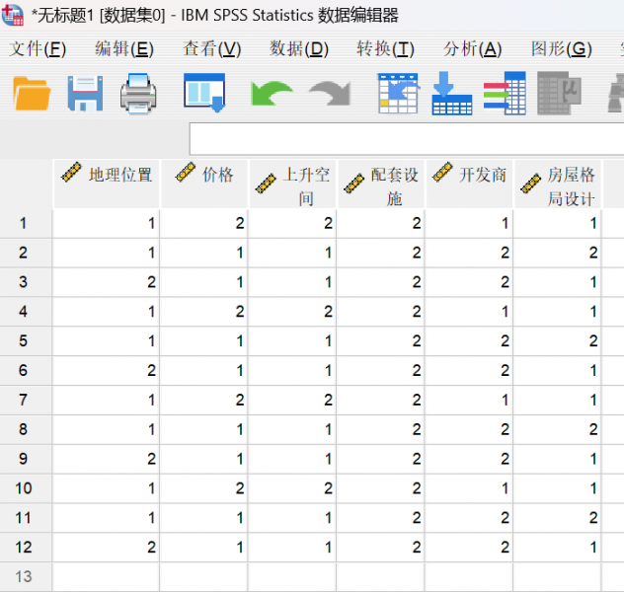
Task: Click 上升空间 cell in row 2
Action: (292, 253)
